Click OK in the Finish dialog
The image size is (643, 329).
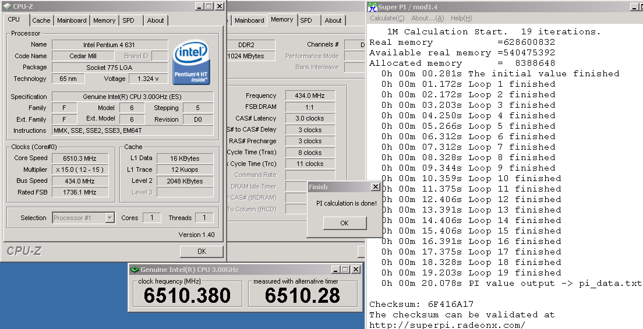click(344, 223)
